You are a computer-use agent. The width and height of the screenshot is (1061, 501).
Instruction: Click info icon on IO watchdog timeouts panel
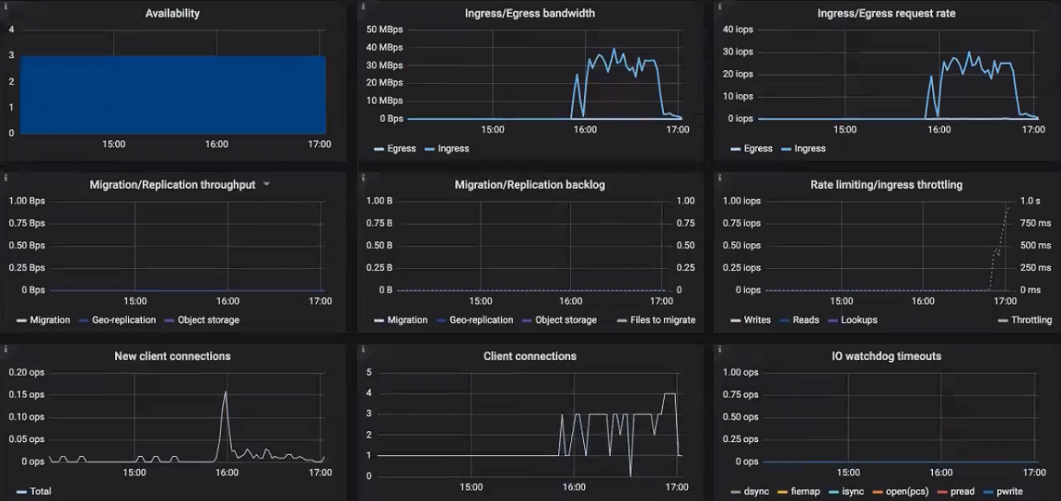pyautogui.click(x=718, y=349)
